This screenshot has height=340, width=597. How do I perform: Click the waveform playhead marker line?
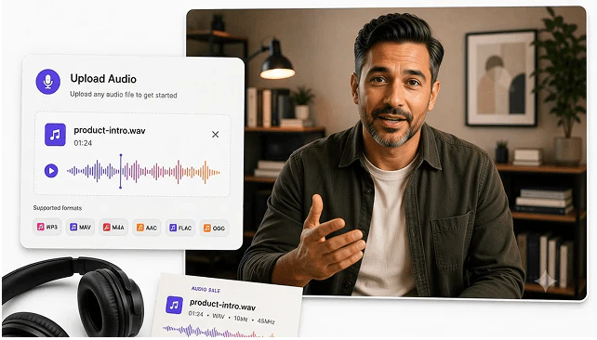(x=121, y=171)
